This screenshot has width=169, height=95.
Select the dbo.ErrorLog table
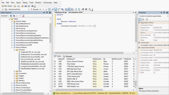[x=21, y=28]
